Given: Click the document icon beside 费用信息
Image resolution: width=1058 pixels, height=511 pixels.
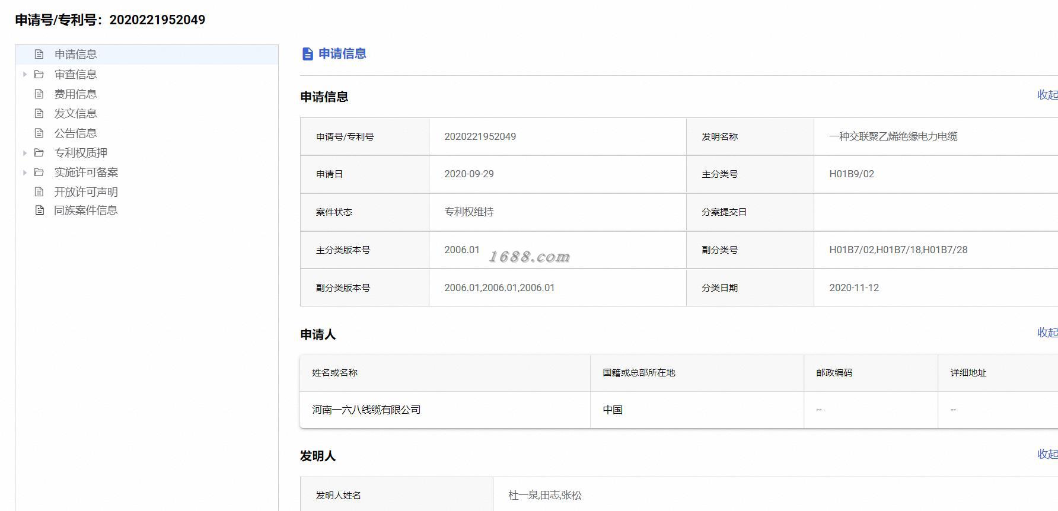Looking at the screenshot, I should (x=39, y=94).
